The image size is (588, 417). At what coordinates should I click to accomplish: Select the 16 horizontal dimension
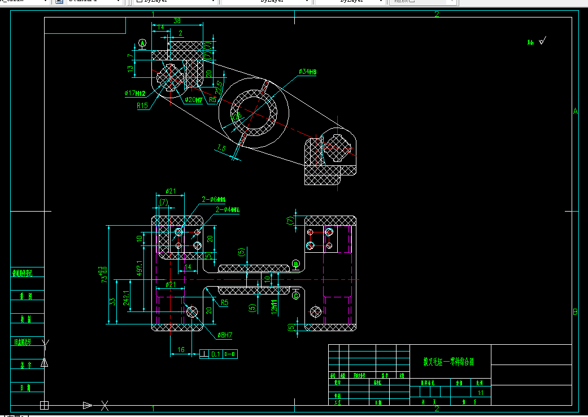[x=181, y=349]
